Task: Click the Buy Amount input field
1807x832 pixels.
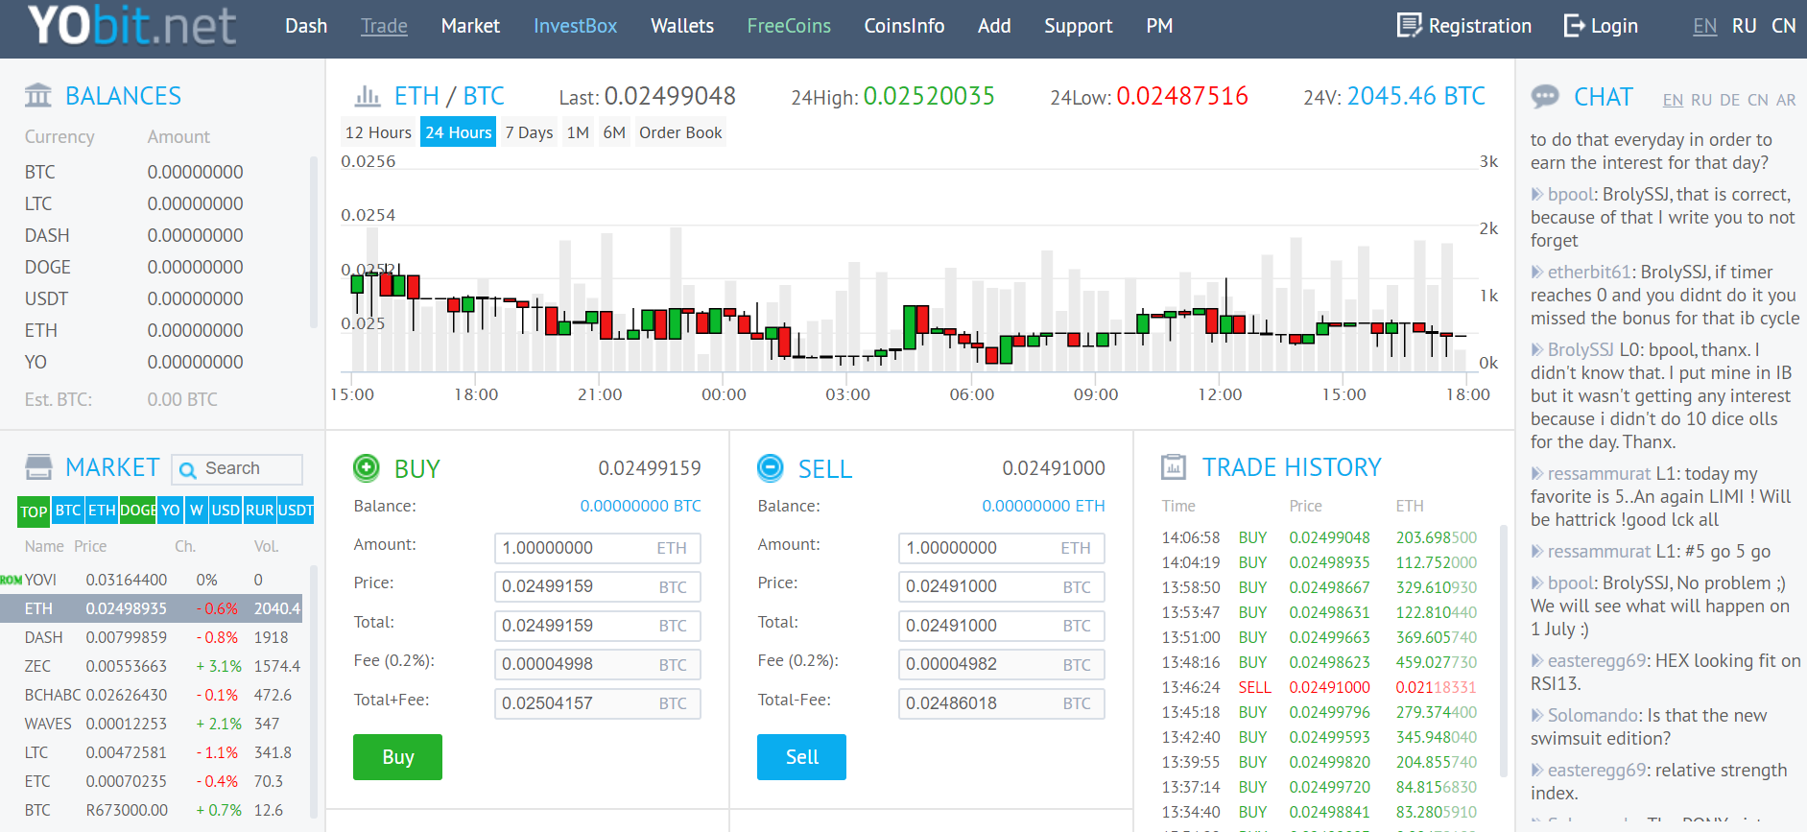Action: (x=598, y=548)
